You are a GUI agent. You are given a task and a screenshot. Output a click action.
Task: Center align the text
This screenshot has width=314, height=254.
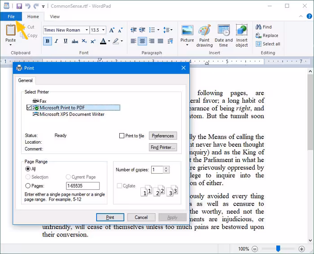(x=142, y=41)
